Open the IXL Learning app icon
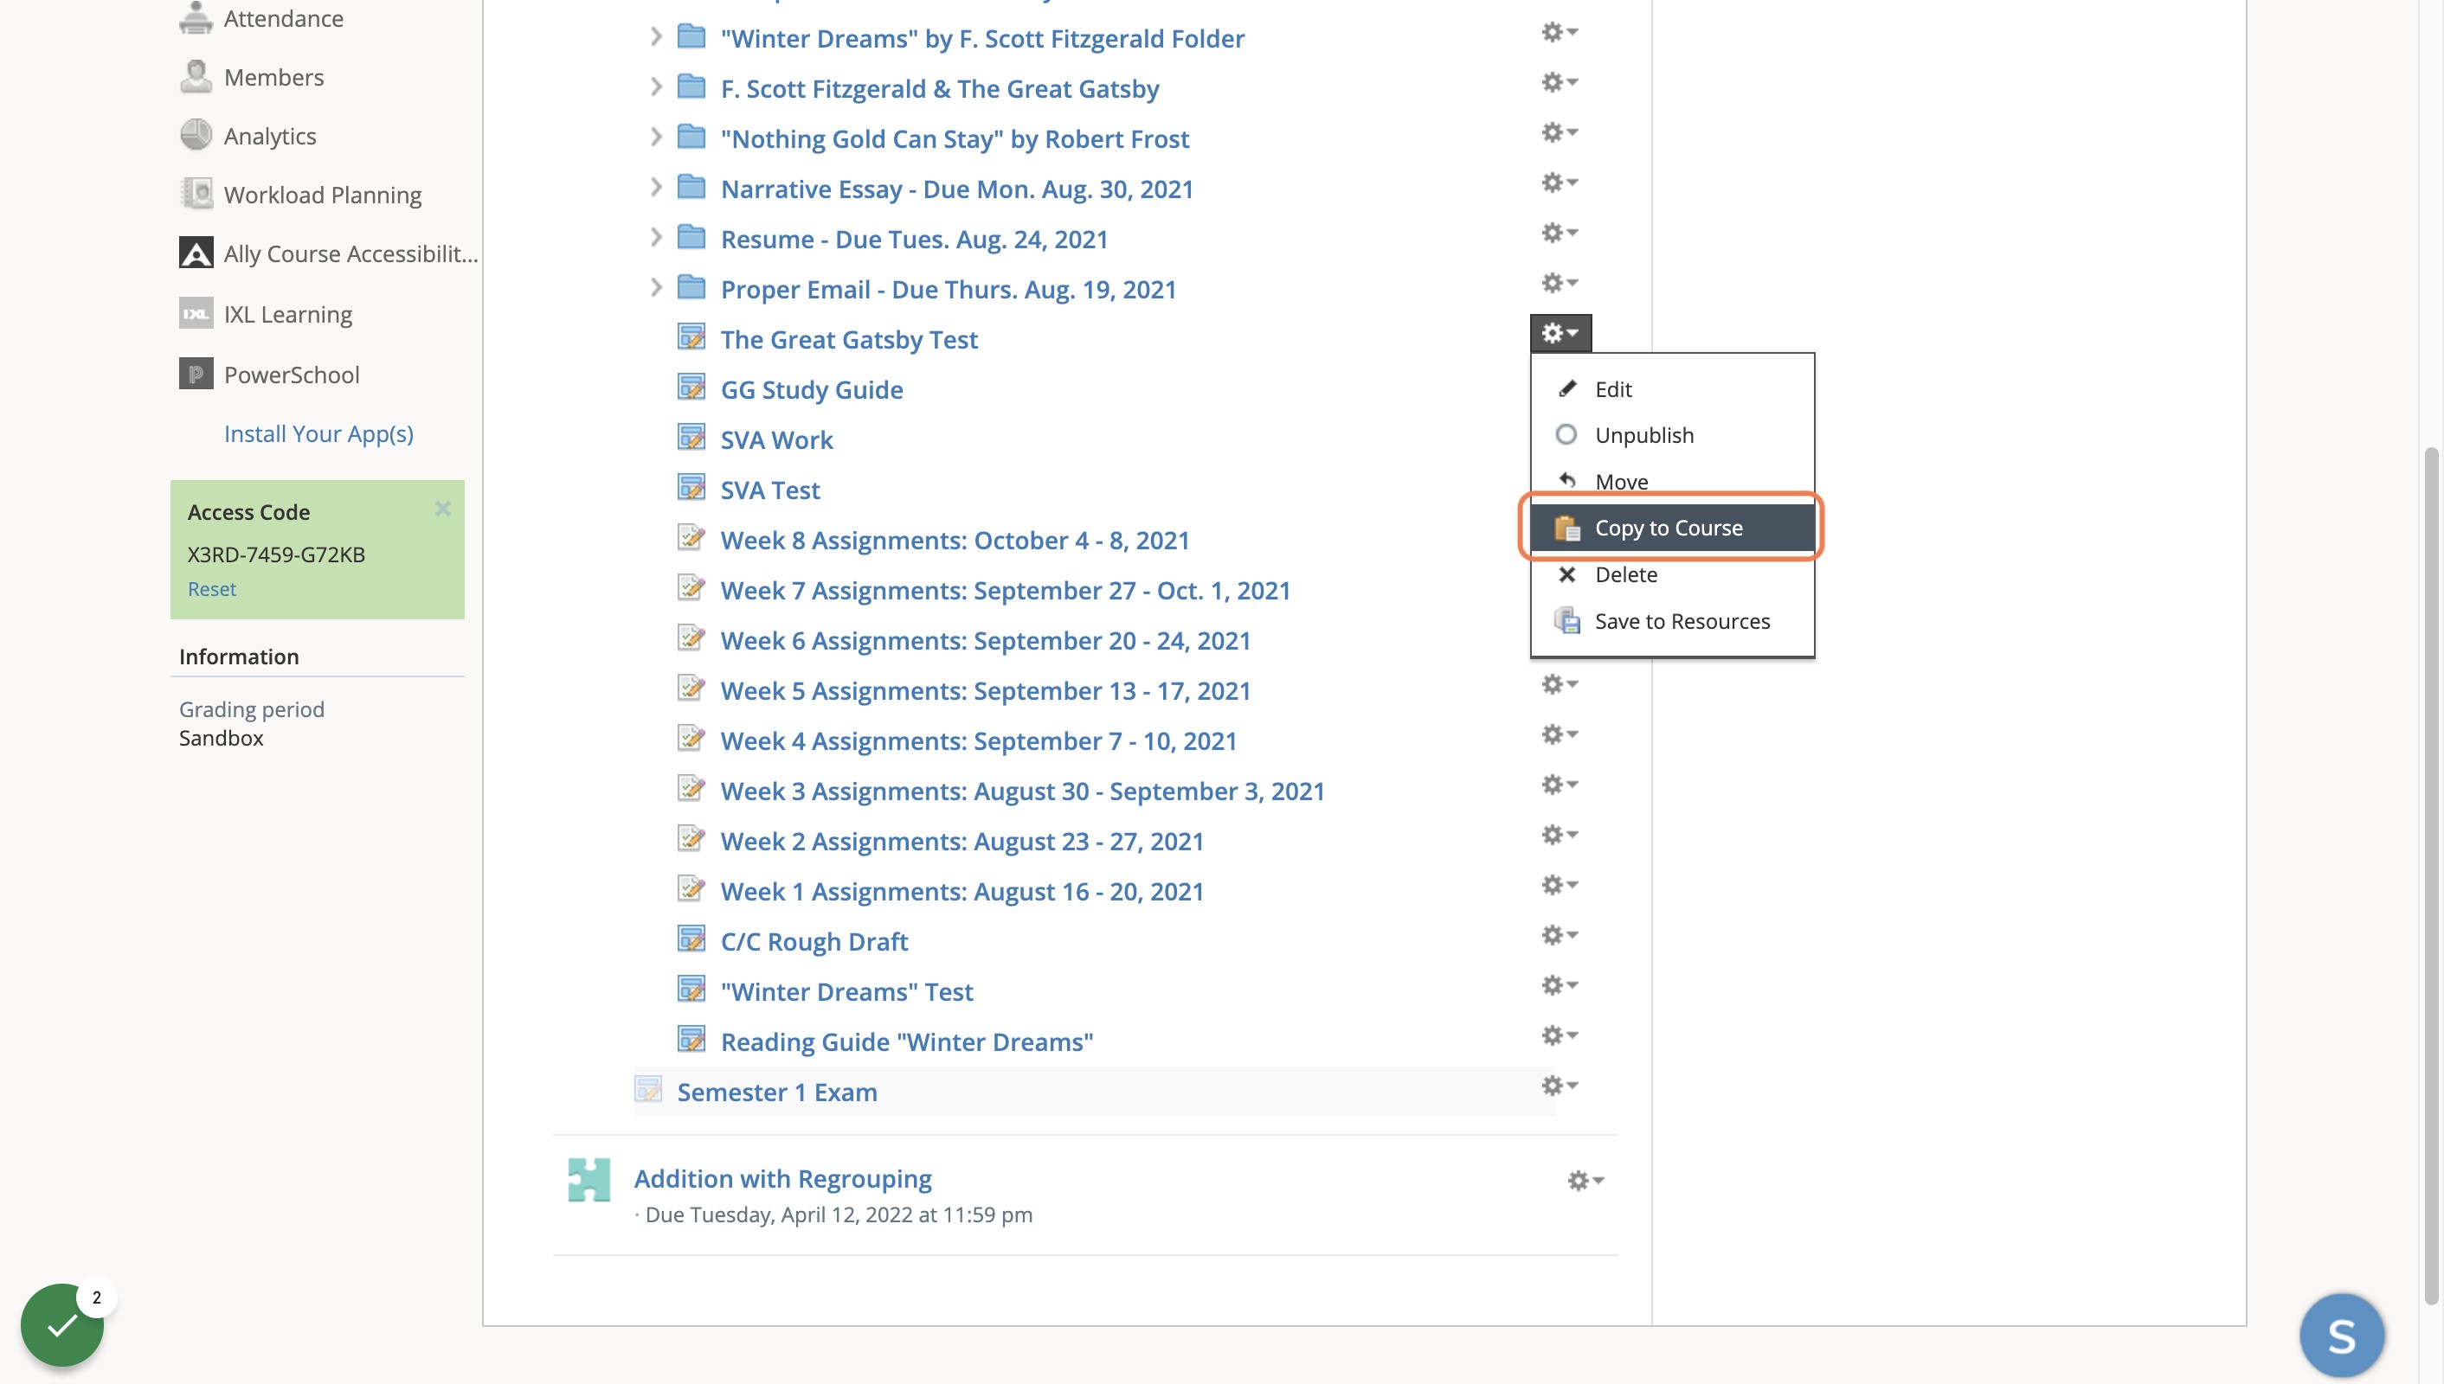 [196, 313]
